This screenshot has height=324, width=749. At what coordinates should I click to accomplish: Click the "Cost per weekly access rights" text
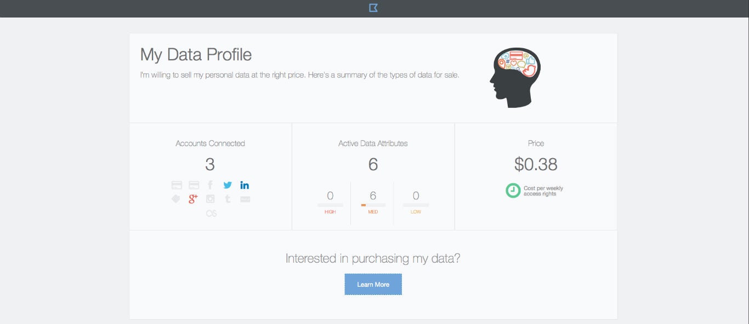click(x=543, y=191)
